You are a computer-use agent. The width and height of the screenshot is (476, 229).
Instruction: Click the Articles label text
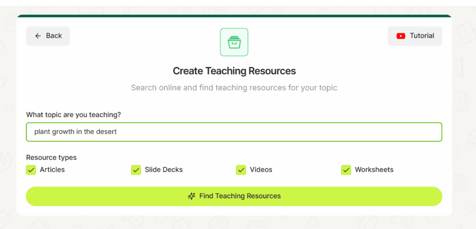(52, 170)
